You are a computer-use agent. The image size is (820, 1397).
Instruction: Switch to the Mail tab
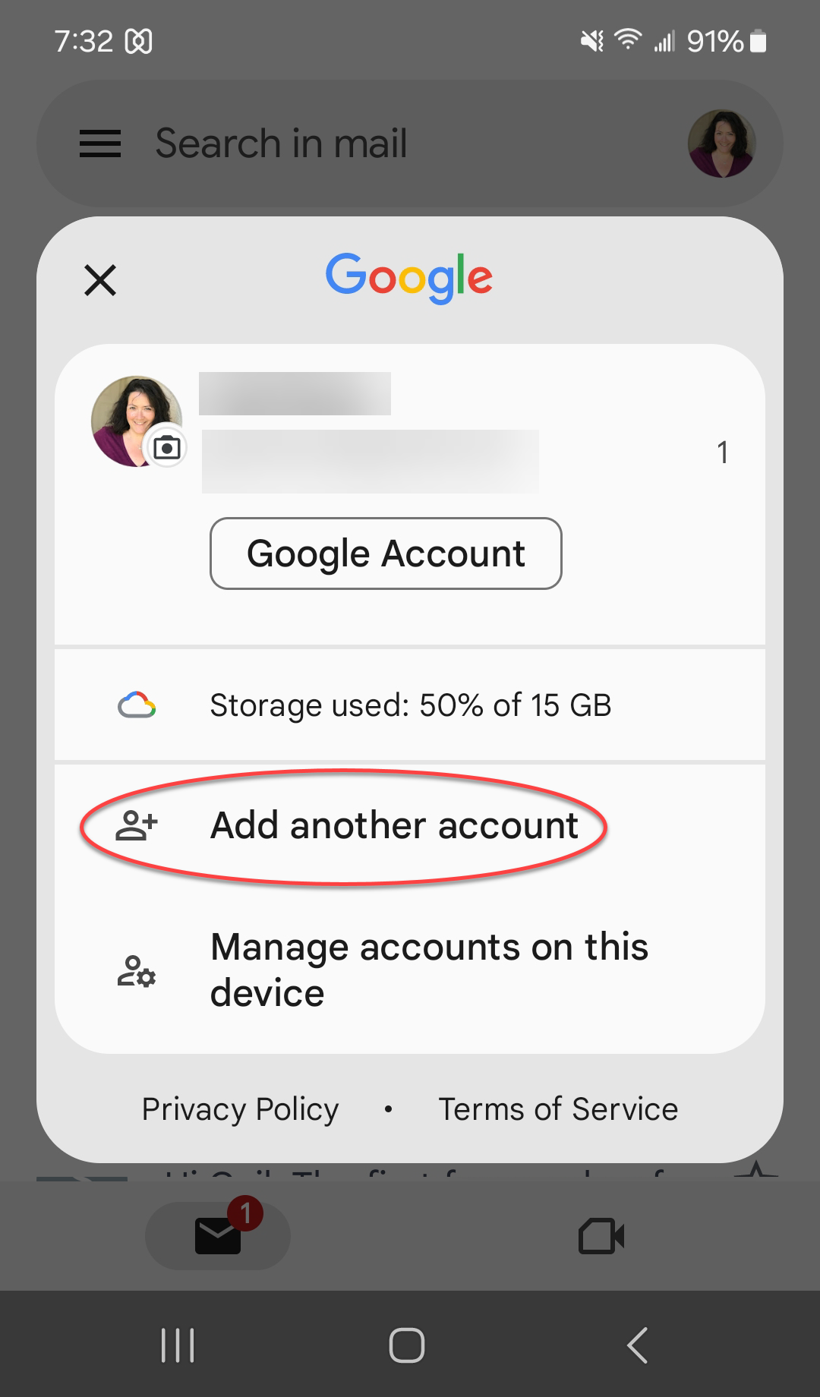[x=218, y=1235]
